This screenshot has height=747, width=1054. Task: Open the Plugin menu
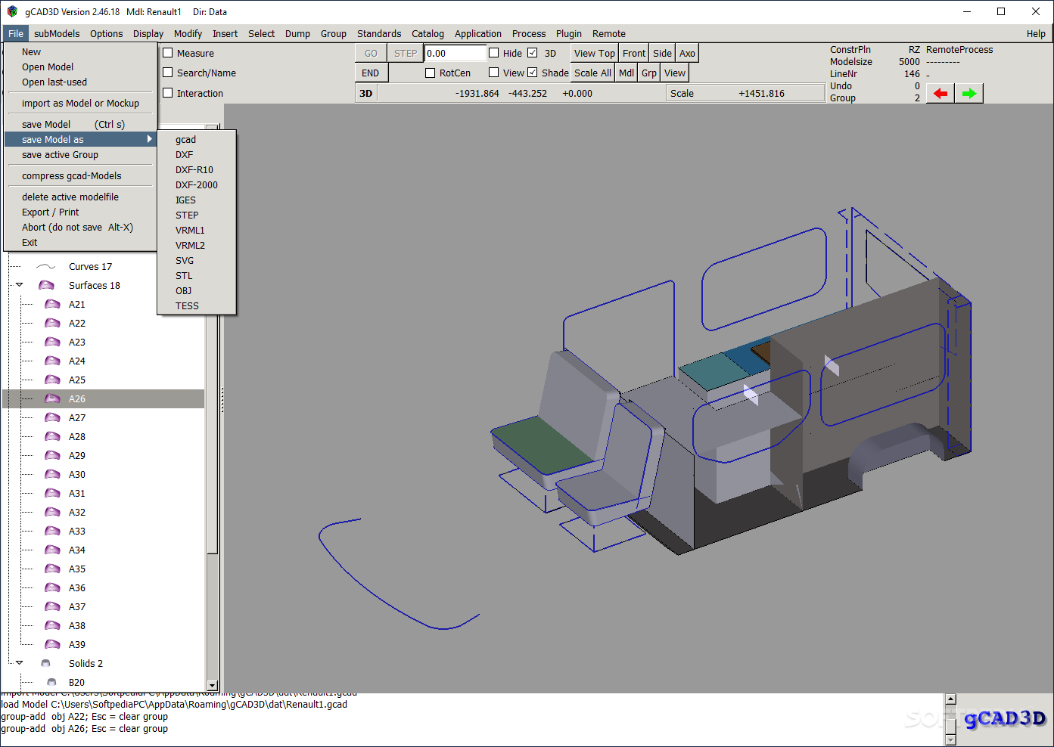(569, 33)
